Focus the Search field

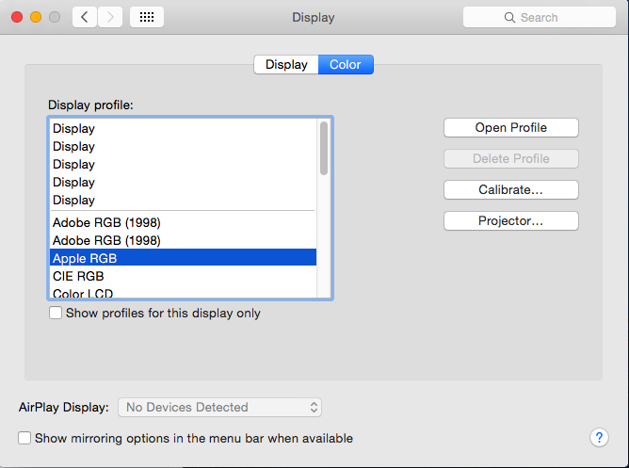click(x=540, y=17)
